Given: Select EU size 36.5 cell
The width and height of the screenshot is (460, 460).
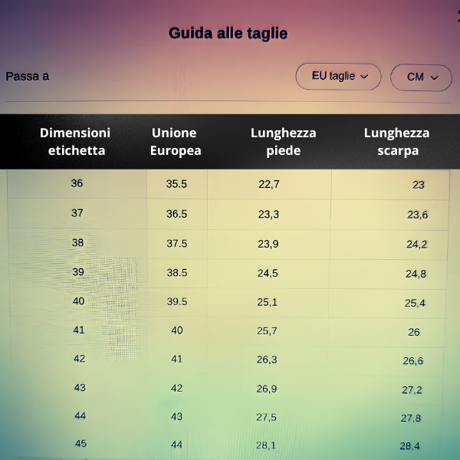Looking at the screenshot, I should click(x=177, y=214).
